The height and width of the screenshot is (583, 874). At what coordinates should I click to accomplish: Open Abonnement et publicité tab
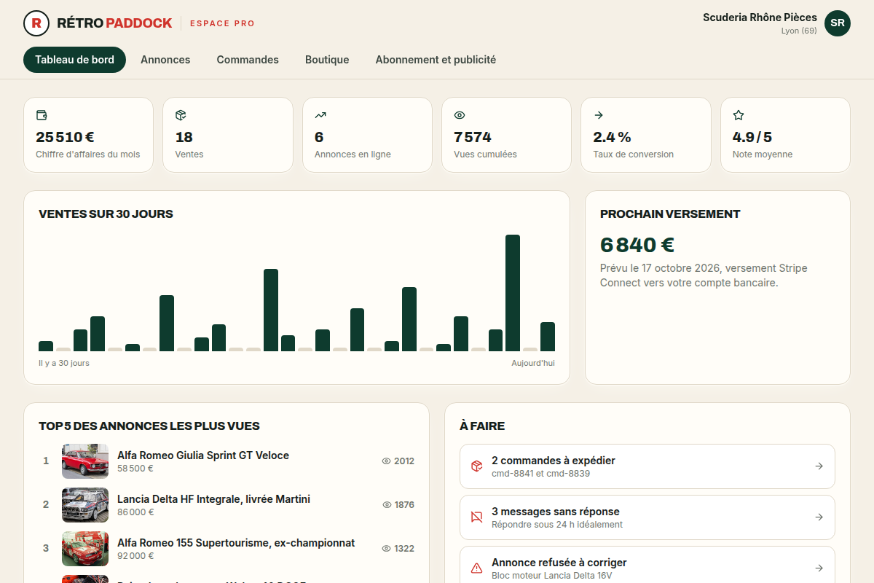click(436, 60)
